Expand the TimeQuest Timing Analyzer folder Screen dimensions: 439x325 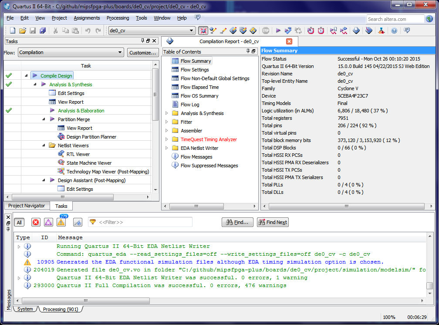click(166, 139)
